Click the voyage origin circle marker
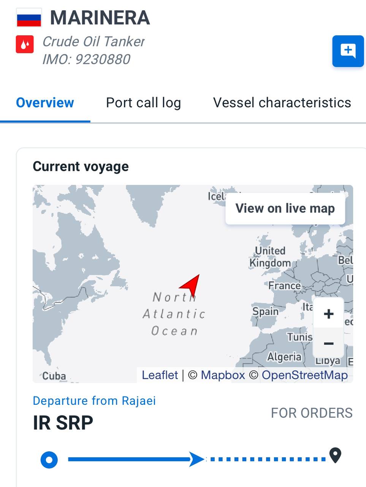366x487 pixels. [49, 459]
